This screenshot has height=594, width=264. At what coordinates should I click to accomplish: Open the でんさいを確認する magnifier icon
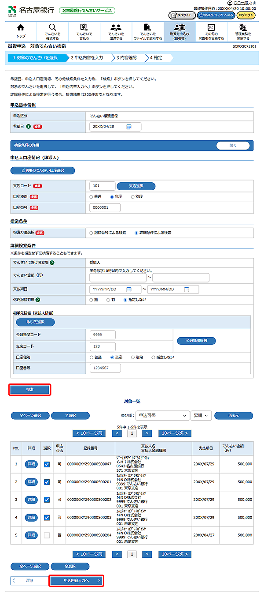[x=52, y=27]
